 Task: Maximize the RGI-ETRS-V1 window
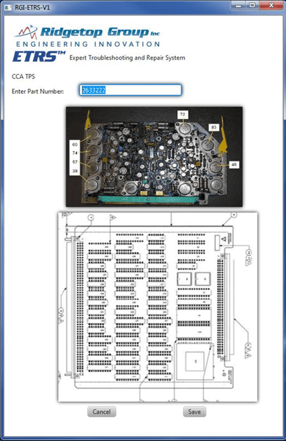[x=253, y=5]
